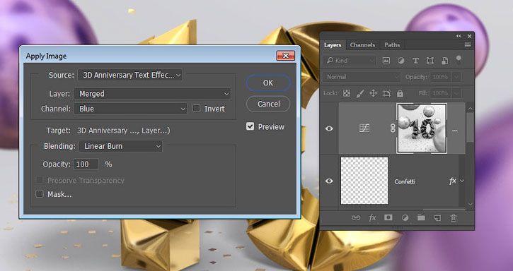Click the Fill percentage field

(x=441, y=93)
